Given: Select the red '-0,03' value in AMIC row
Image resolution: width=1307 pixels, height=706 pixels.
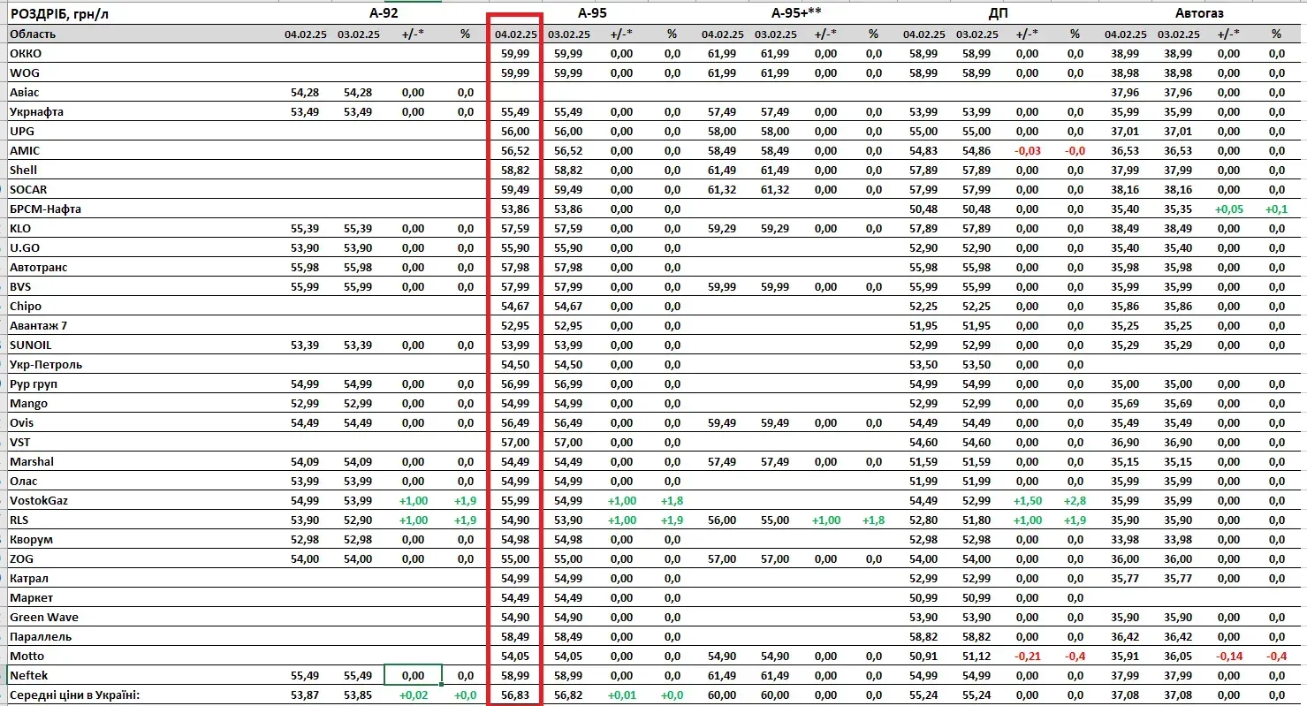Looking at the screenshot, I should pyautogui.click(x=1028, y=150).
